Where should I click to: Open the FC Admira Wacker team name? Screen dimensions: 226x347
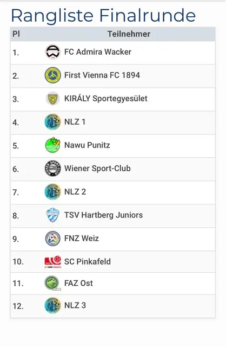[98, 52]
